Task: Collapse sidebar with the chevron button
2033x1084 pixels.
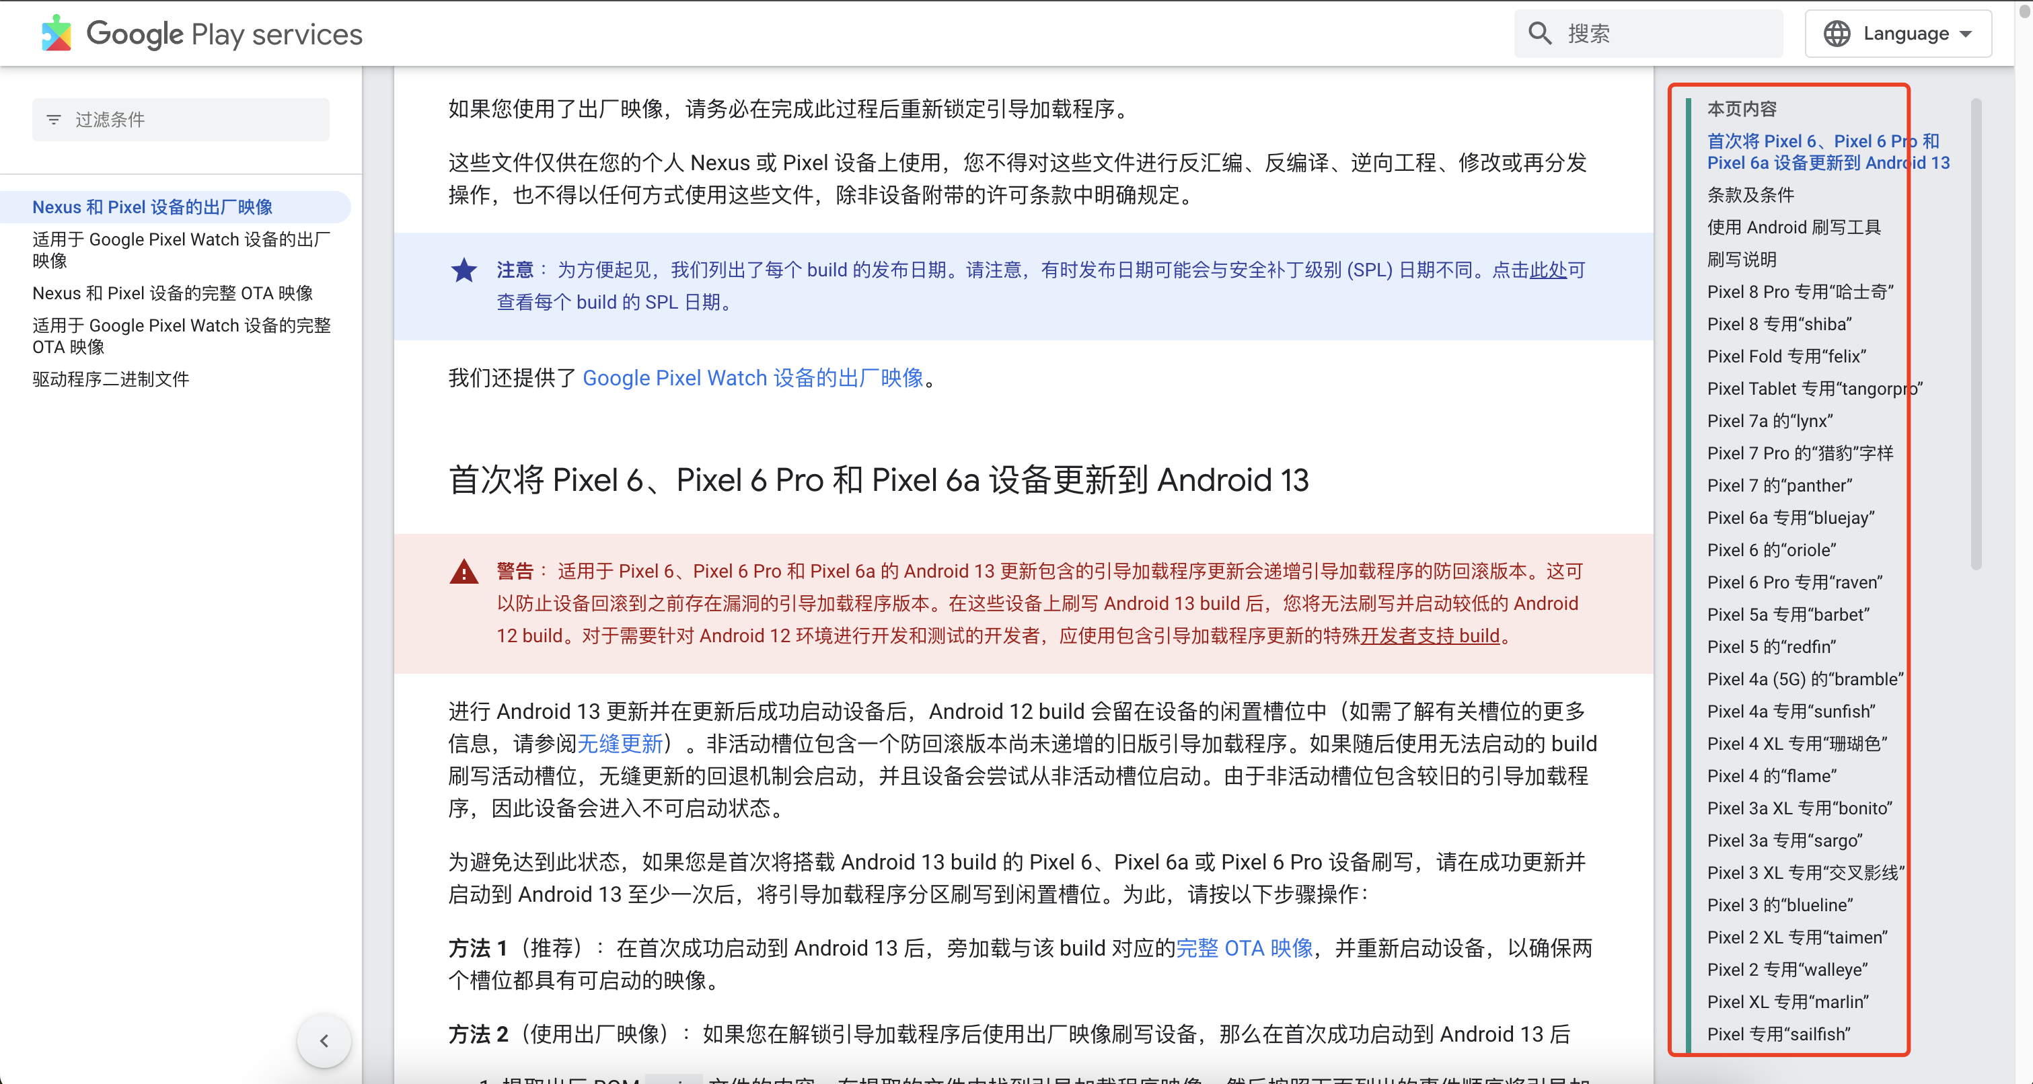Action: [x=324, y=1040]
